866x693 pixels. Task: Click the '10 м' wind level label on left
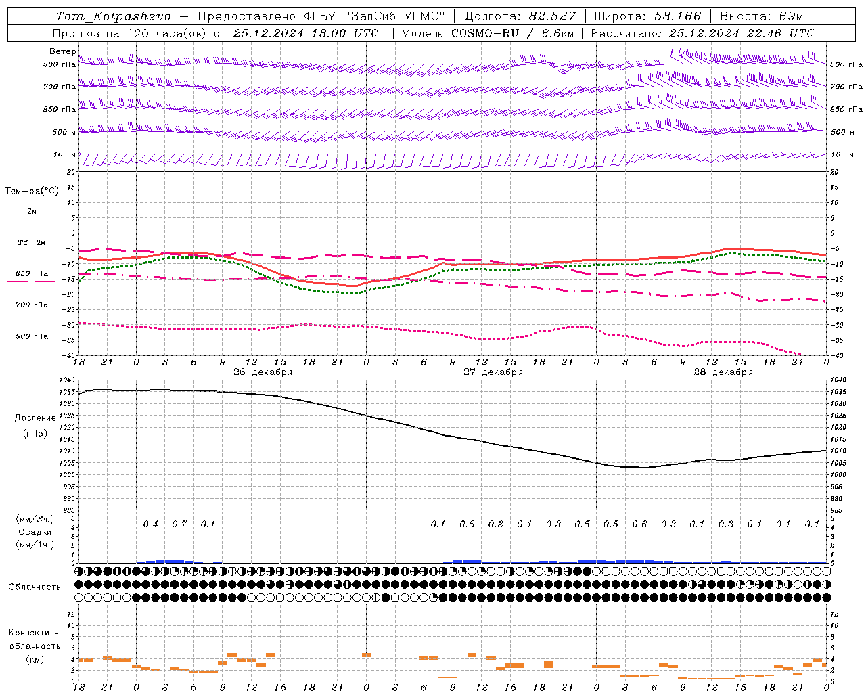click(65, 155)
